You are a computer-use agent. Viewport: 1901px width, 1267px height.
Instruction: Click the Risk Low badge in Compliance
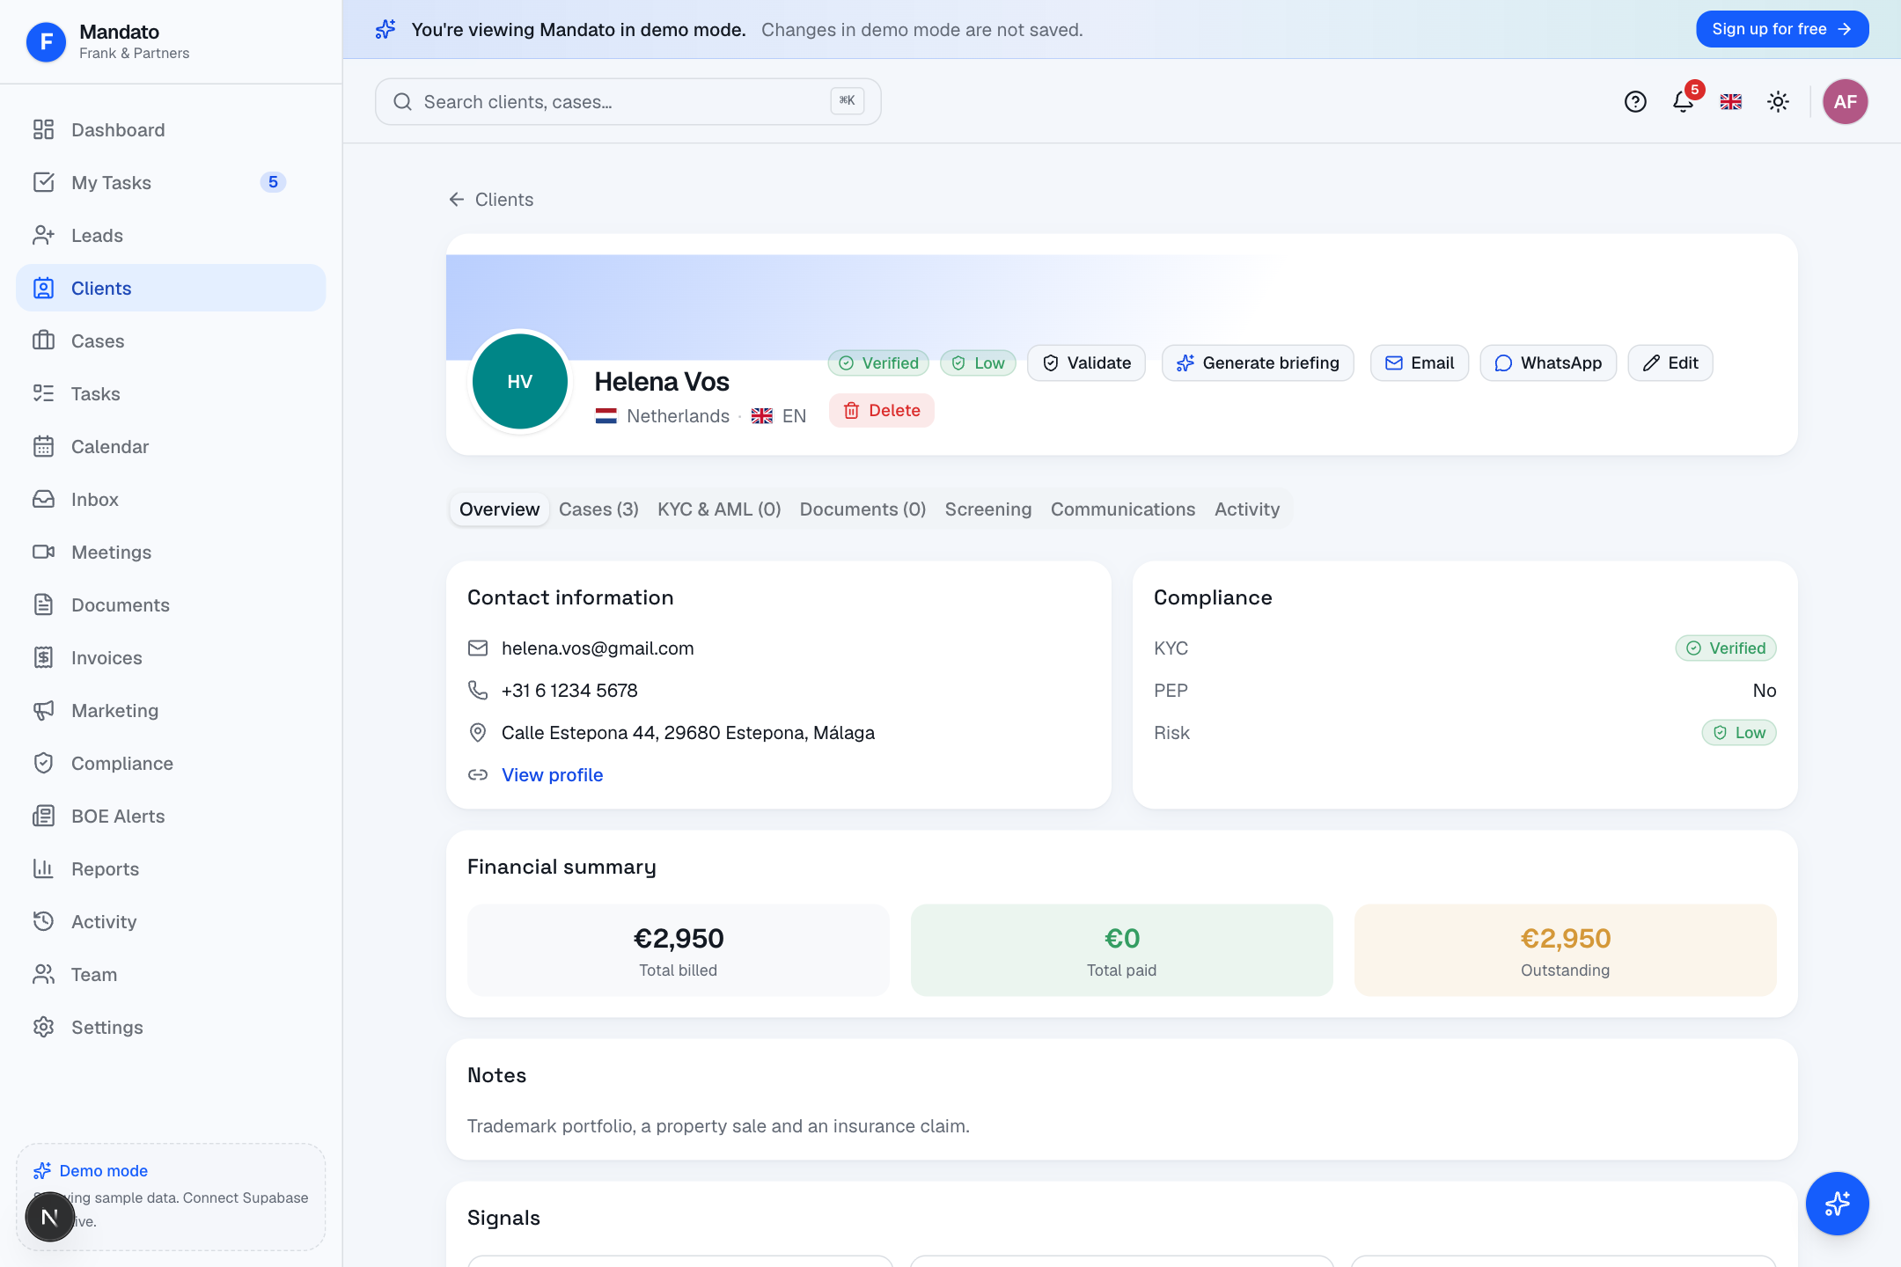point(1738,732)
